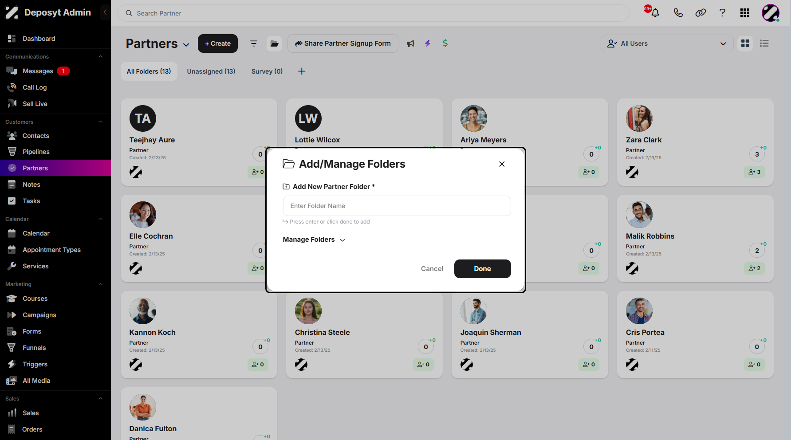Select the Survey (0) tab
Image resolution: width=791 pixels, height=440 pixels.
[267, 71]
